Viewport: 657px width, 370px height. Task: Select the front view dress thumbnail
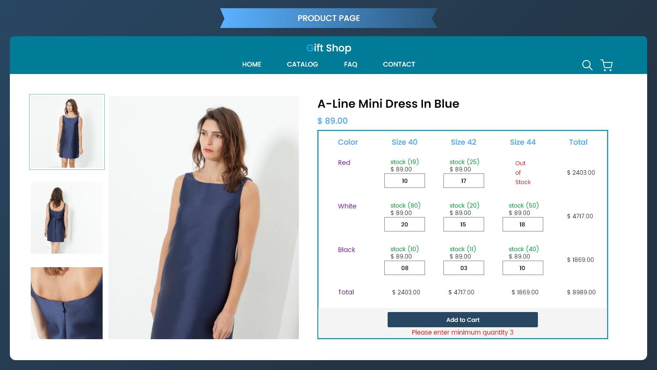coord(67,132)
